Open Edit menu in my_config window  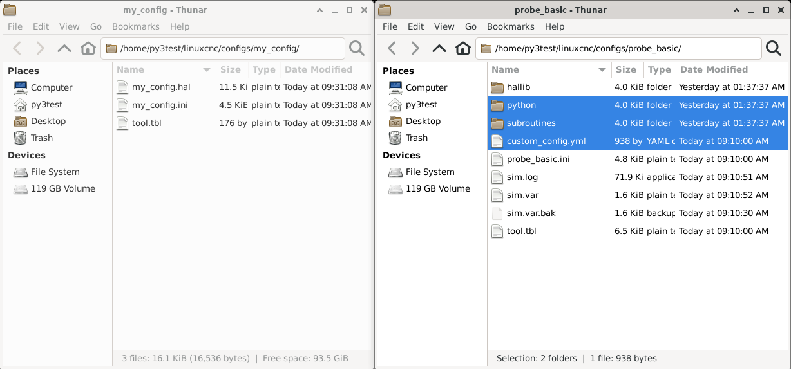pos(41,26)
